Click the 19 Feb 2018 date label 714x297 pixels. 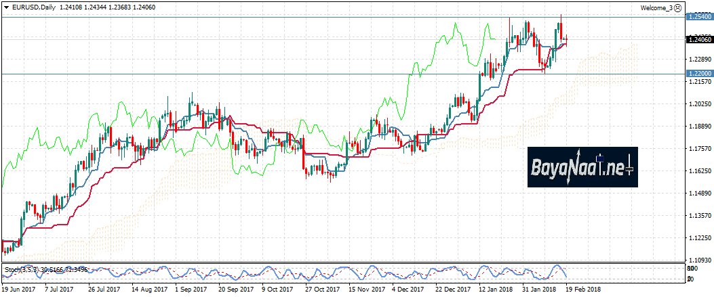tap(582, 289)
